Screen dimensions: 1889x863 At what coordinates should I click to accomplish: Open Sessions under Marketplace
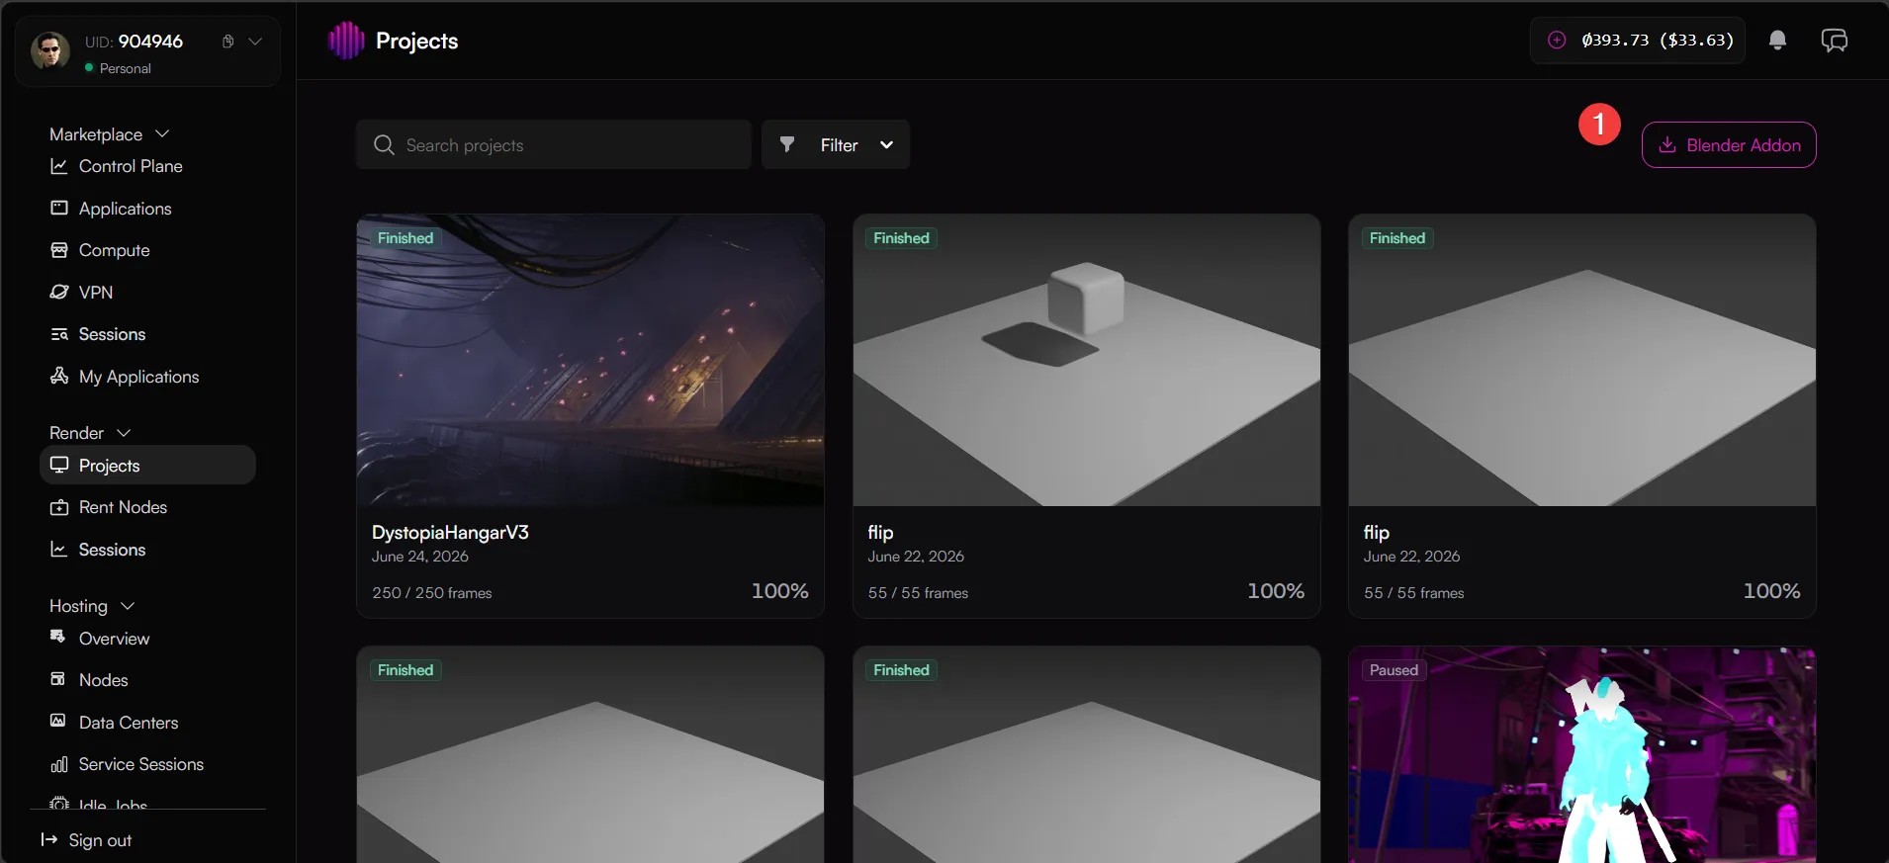point(112,334)
